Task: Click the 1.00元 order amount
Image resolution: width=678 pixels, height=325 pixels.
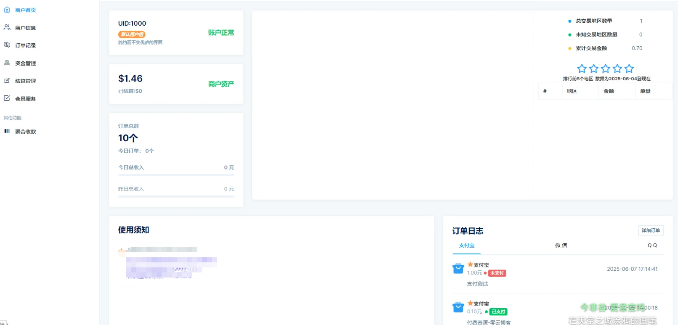Action: pos(475,273)
